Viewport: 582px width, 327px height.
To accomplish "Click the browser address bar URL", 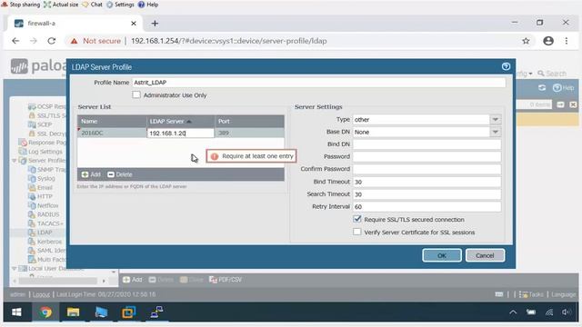I will (x=228, y=41).
